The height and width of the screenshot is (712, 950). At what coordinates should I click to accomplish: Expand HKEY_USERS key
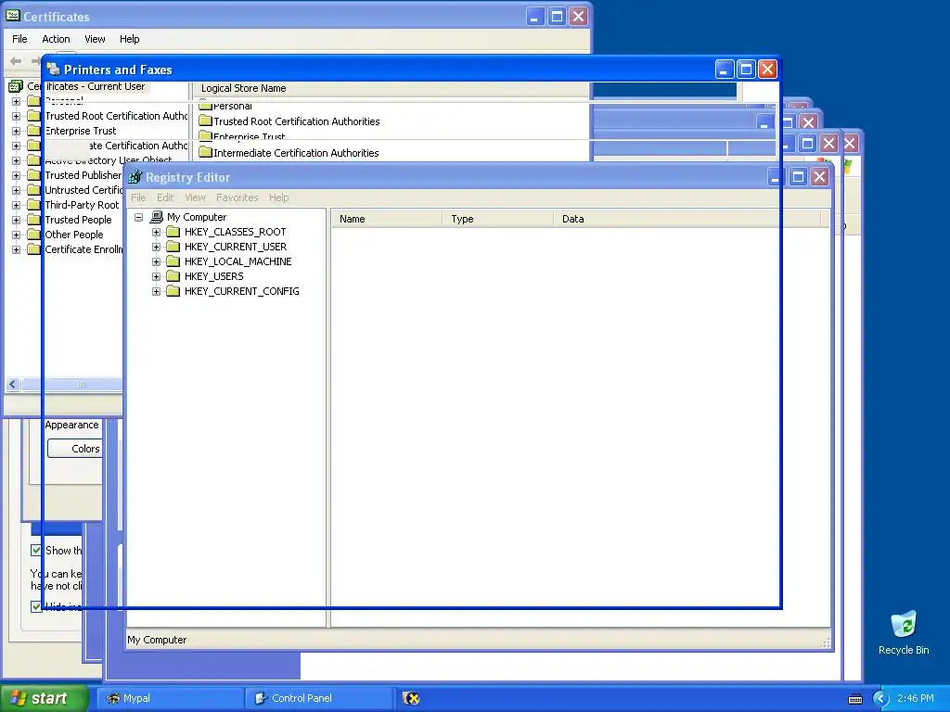156,276
